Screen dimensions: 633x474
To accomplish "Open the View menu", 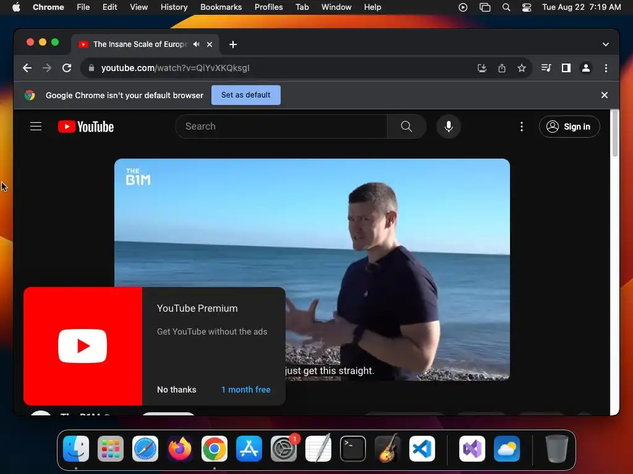I will [139, 7].
